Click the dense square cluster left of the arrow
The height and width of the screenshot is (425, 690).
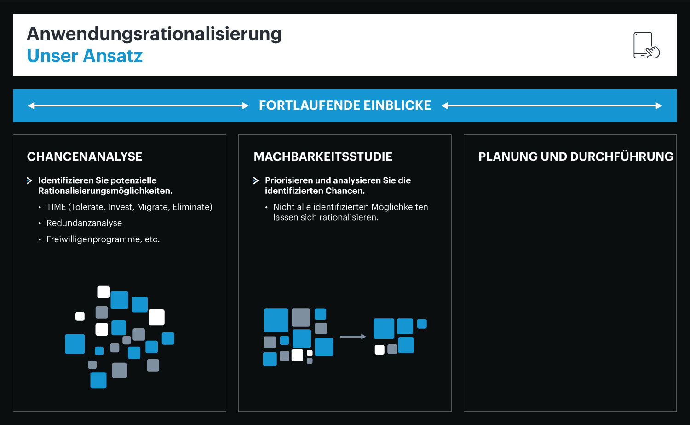(298, 337)
